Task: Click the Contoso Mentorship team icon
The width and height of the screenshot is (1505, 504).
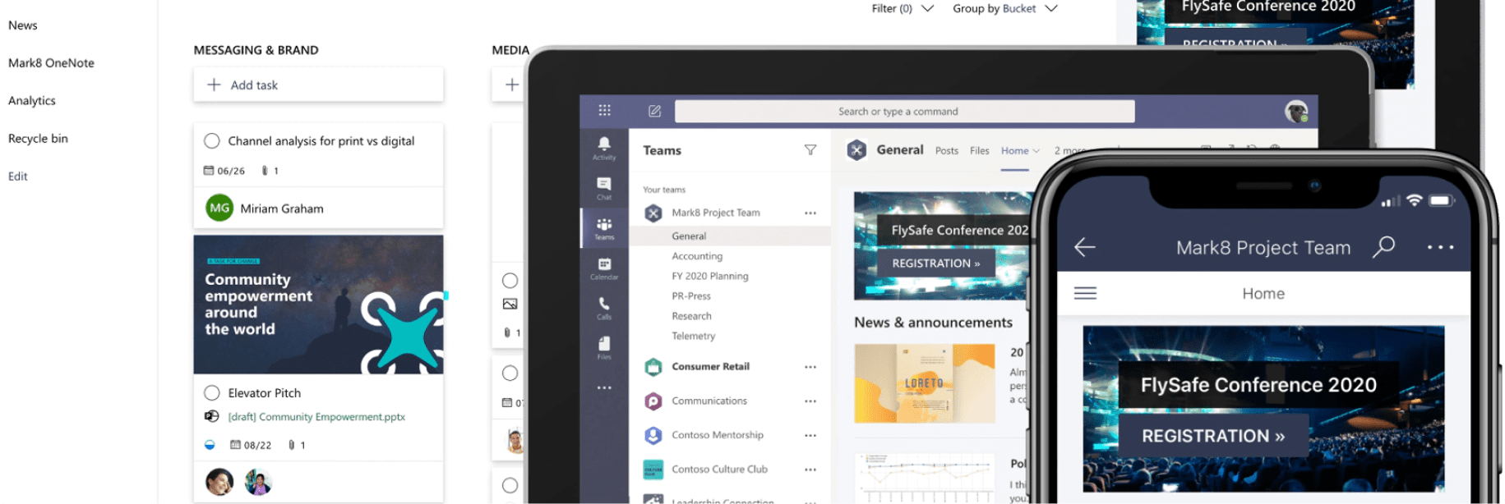Action: [653, 436]
